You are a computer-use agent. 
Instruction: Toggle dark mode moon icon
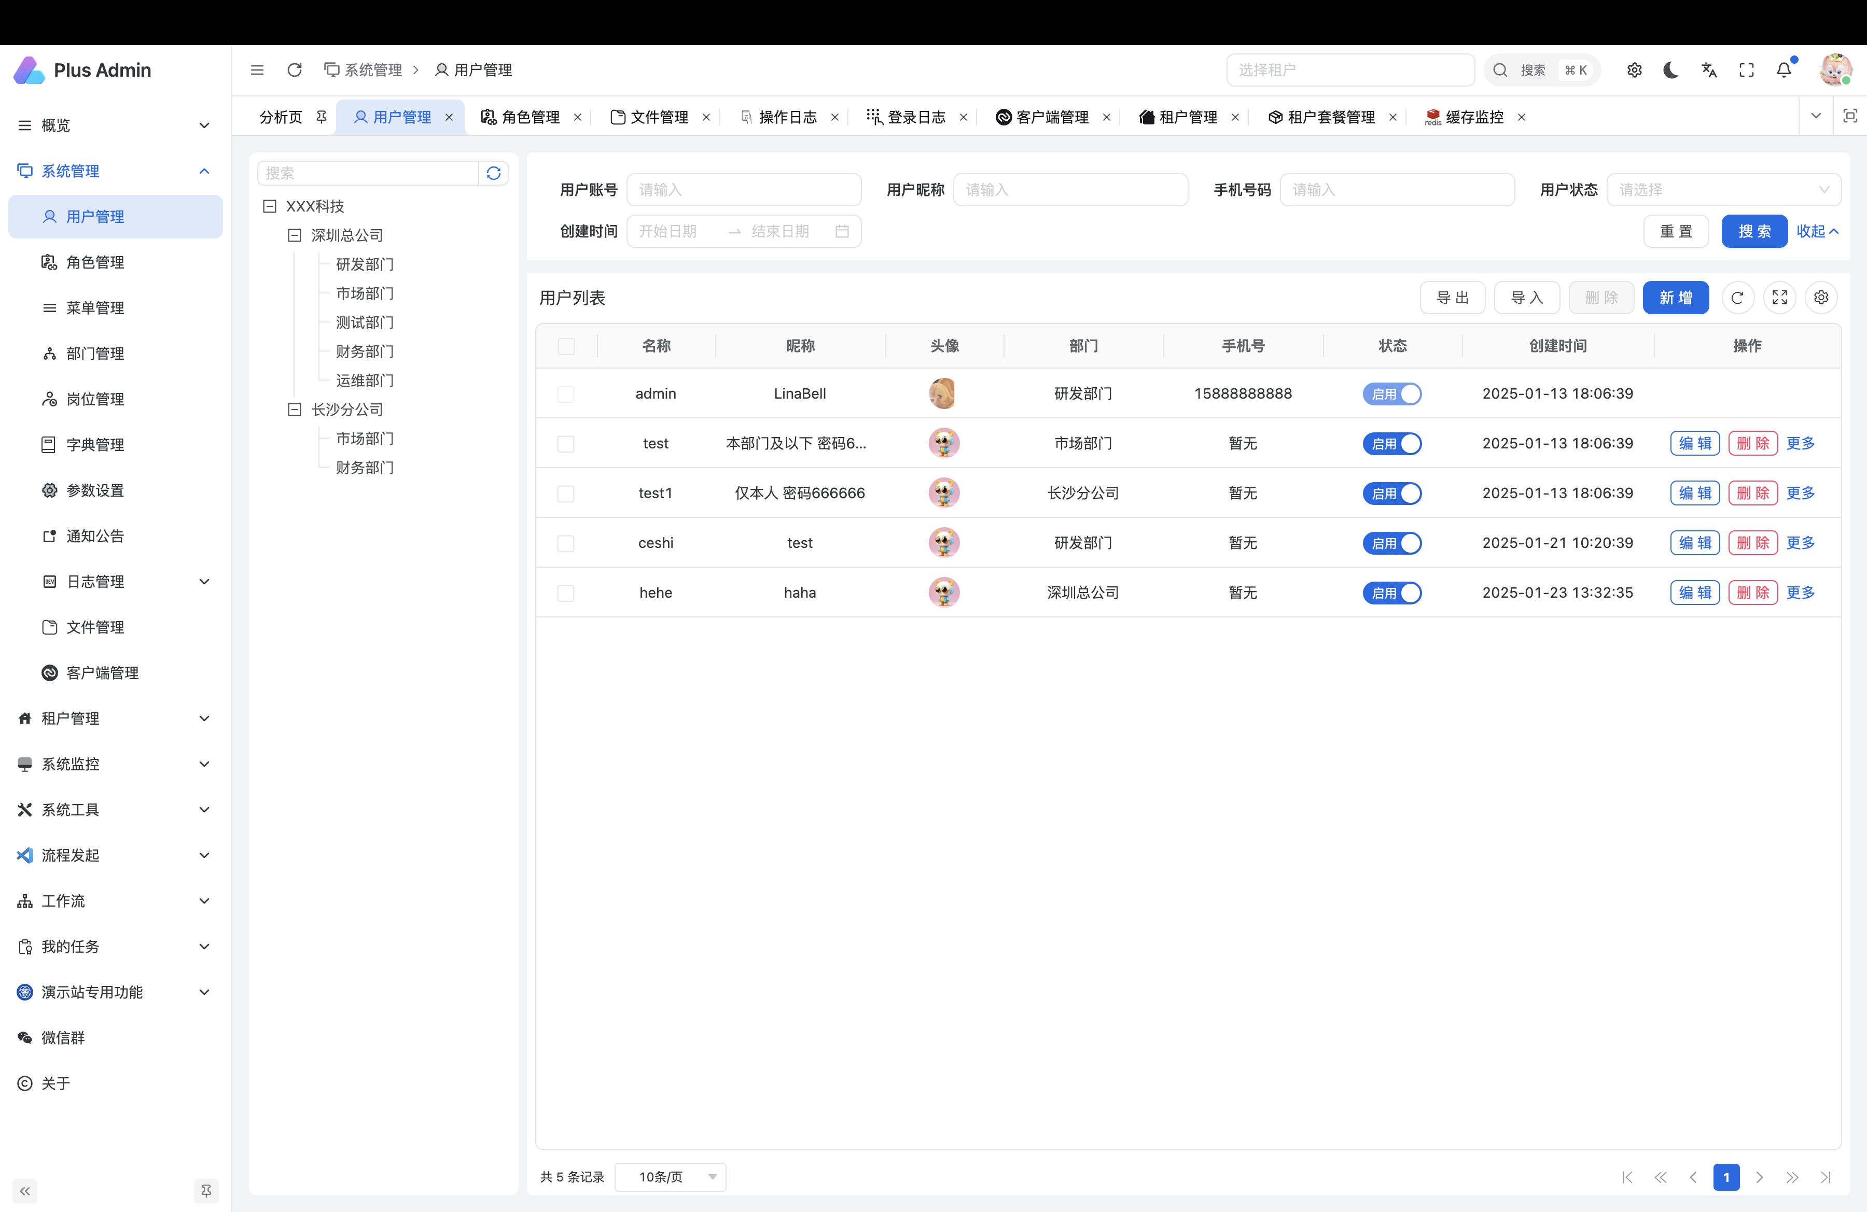pyautogui.click(x=1670, y=71)
